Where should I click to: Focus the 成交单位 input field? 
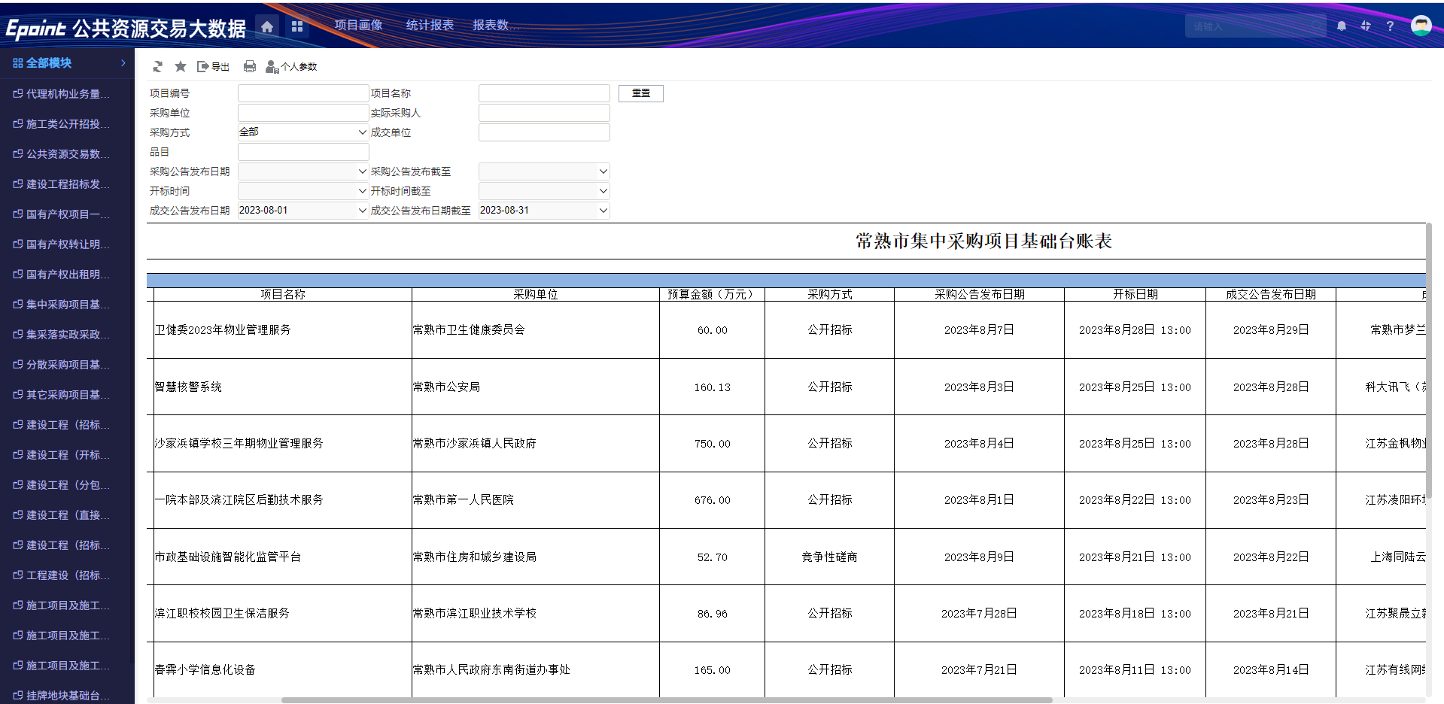[544, 132]
